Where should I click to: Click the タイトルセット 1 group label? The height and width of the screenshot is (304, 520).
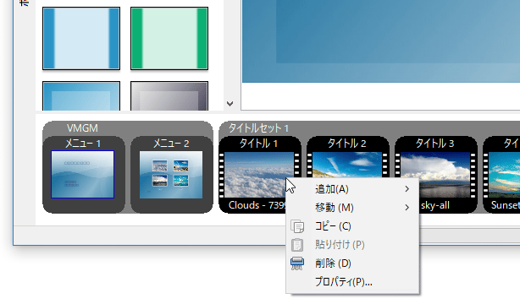258,128
